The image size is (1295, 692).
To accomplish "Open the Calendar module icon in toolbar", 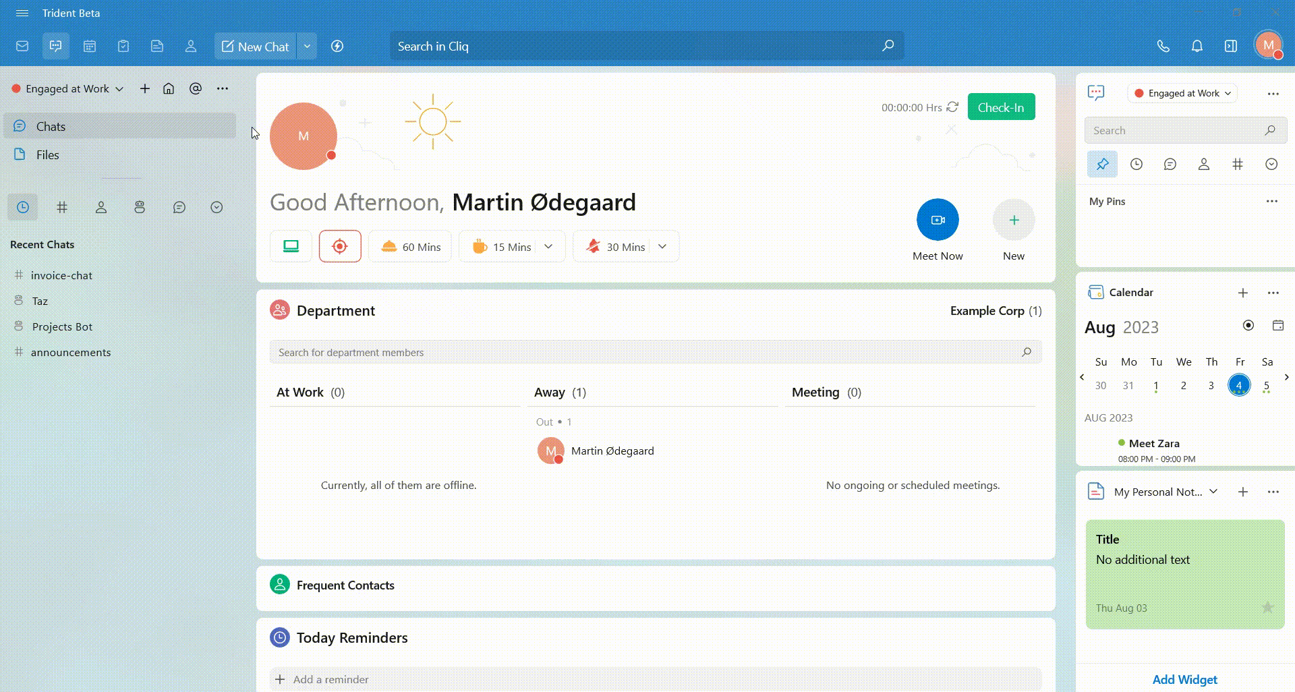I will [90, 46].
